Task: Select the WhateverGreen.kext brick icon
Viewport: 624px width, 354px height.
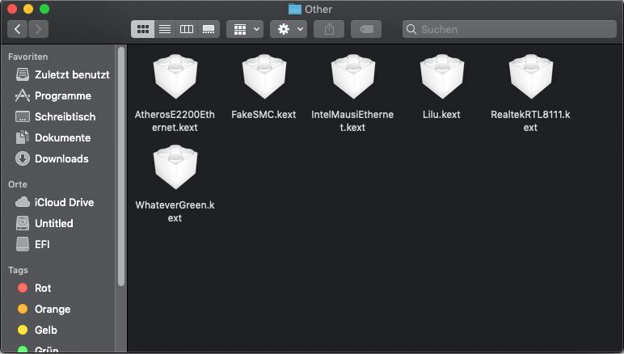Action: tap(175, 167)
